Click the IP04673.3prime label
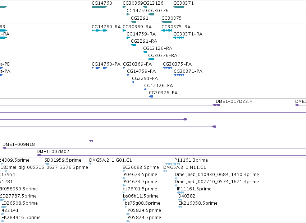This screenshot has width=306, height=223. pos(140,182)
